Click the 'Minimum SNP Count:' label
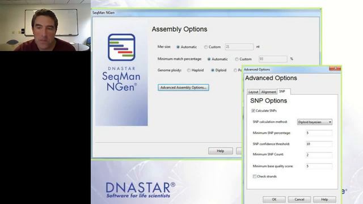Image resolution: width=363 pixels, height=204 pixels. pyautogui.click(x=268, y=154)
